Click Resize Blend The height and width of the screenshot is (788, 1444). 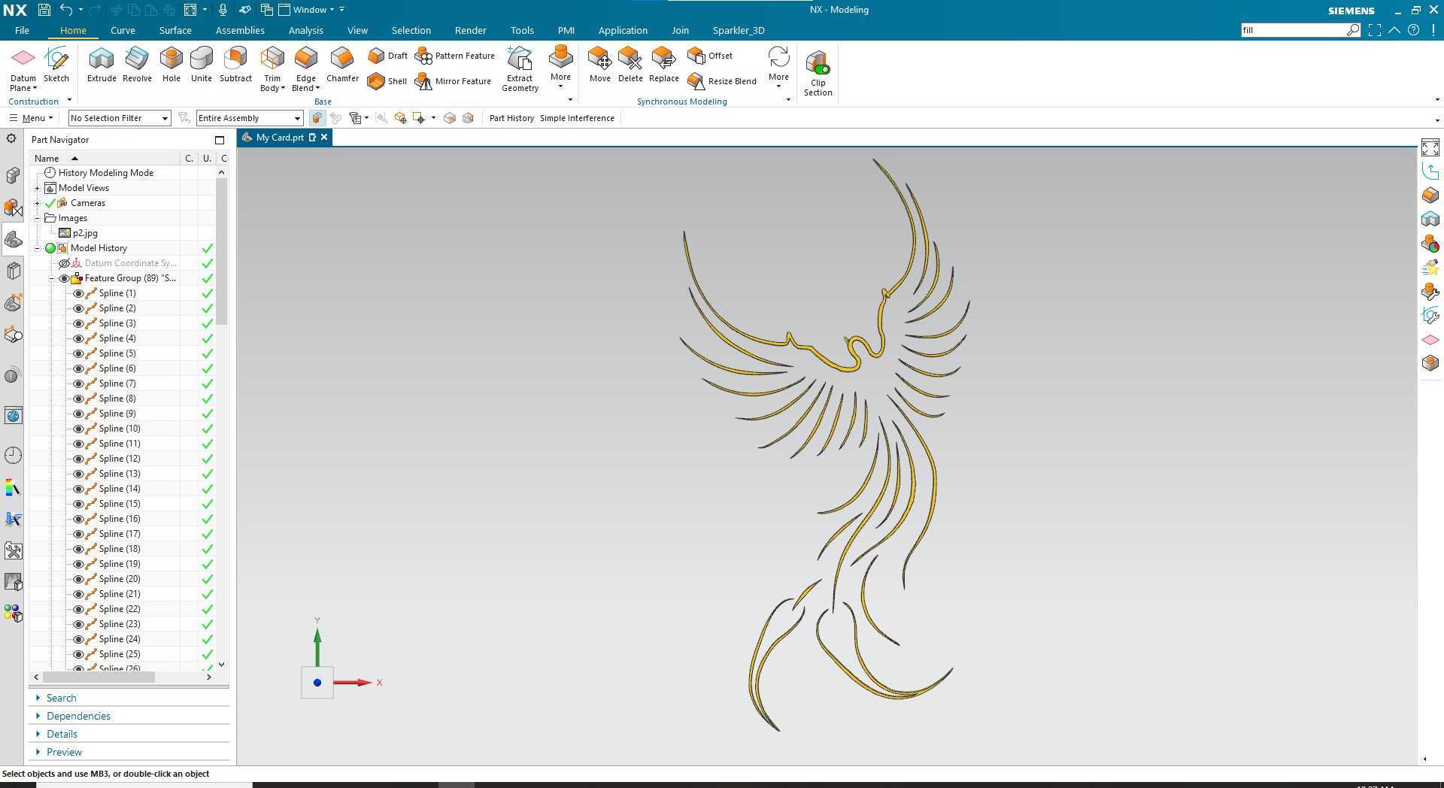(722, 81)
